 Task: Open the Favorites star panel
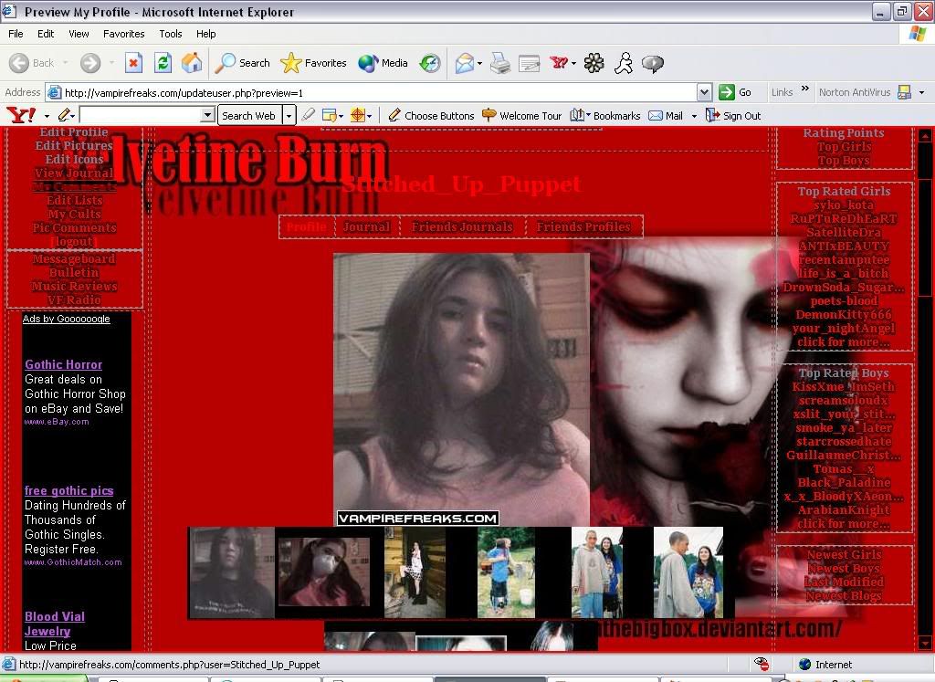pos(313,63)
